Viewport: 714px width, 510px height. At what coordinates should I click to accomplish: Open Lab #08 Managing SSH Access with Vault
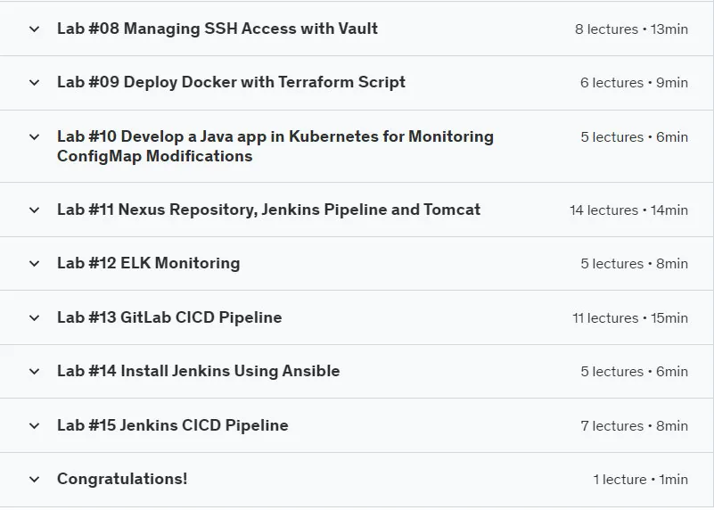coord(217,29)
